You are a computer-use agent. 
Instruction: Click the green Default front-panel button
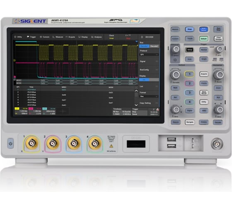[203, 39]
